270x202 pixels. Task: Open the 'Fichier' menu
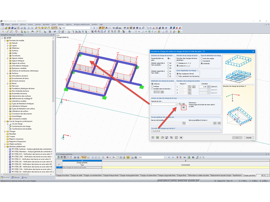click(7, 24)
